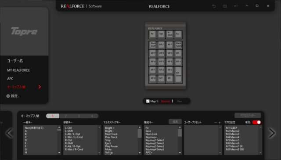This screenshot has width=281, height=160.
Task: Select the Esc key on the keypad
Action: [x=178, y=34]
